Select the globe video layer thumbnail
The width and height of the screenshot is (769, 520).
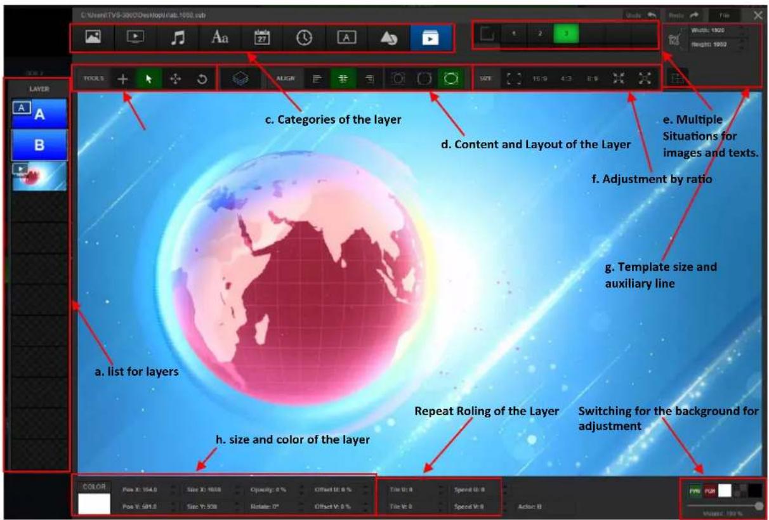[x=39, y=176]
